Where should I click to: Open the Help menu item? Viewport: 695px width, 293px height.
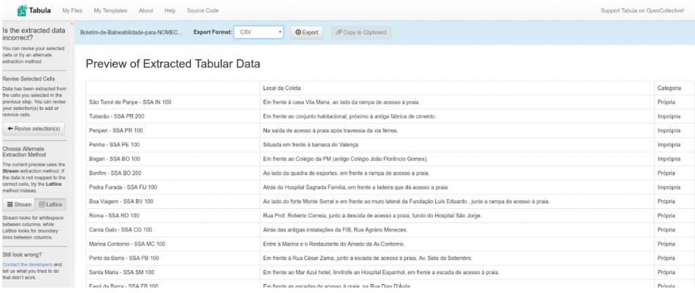click(x=170, y=11)
